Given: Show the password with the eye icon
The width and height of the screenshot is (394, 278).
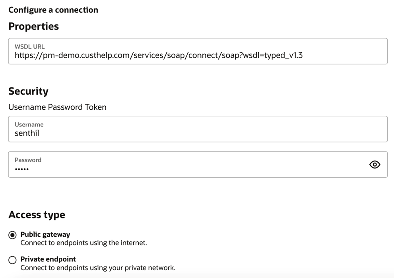Looking at the screenshot, I should pyautogui.click(x=375, y=165).
